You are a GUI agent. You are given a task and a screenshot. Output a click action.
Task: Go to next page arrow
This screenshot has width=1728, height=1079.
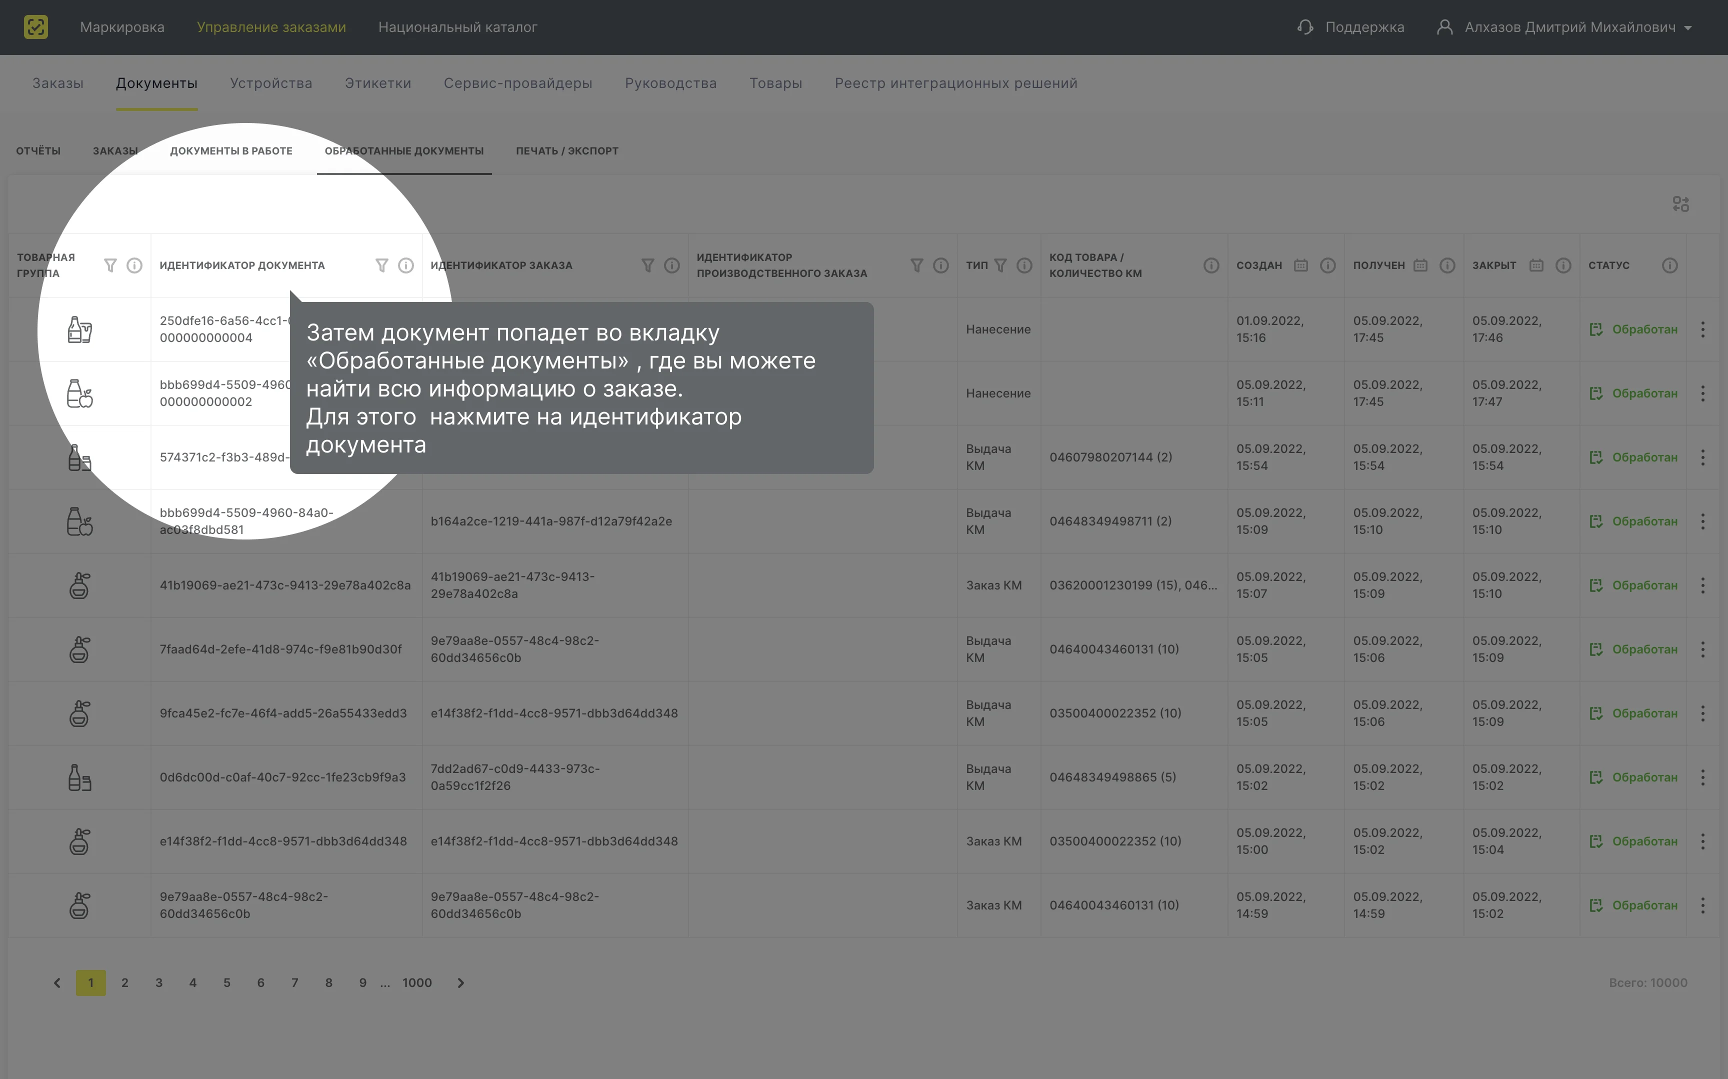pos(461,983)
